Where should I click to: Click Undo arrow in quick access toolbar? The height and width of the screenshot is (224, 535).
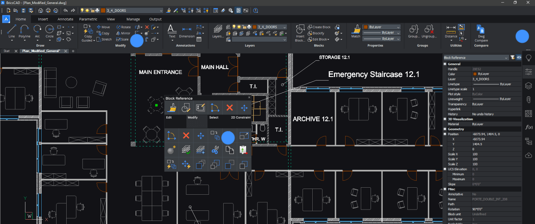tap(65, 10)
